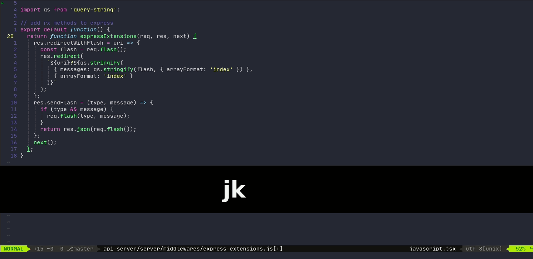Screen dimensions: 533x259
Task: Click the 52% scroll position indicator
Action: click(520, 249)
